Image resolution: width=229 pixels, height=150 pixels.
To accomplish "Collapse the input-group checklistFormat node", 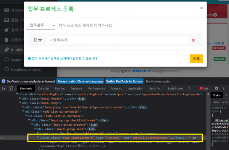I will point(29,120).
